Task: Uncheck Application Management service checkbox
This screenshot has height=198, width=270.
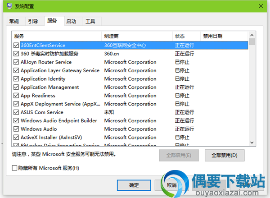Action: pos(16,87)
